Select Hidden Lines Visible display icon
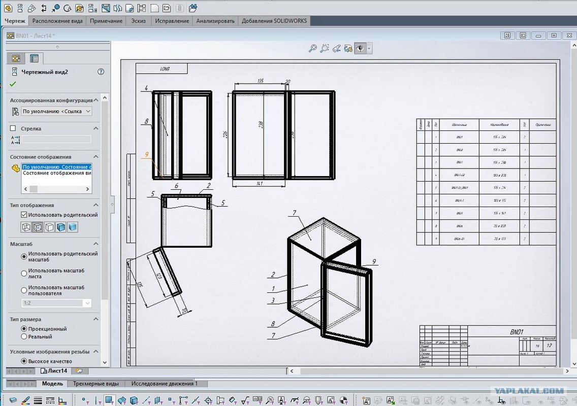This screenshot has width=577, height=406. pyautogui.click(x=38, y=227)
